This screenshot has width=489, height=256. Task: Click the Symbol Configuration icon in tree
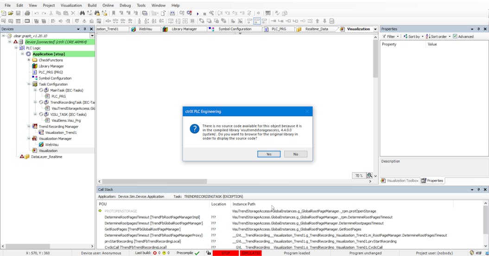[x=35, y=78]
